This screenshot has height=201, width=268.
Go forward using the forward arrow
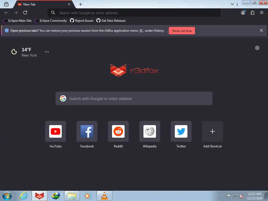(x=16, y=13)
